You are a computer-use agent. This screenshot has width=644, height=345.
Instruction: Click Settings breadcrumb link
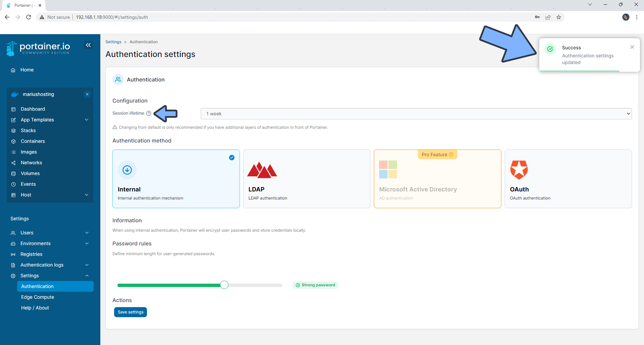click(113, 42)
